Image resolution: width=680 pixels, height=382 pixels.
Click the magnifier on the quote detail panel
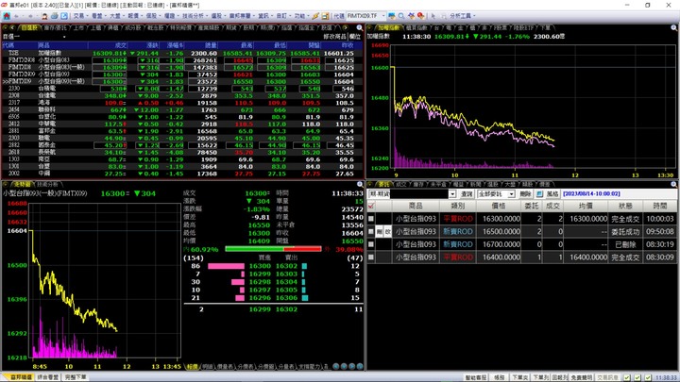(360, 185)
